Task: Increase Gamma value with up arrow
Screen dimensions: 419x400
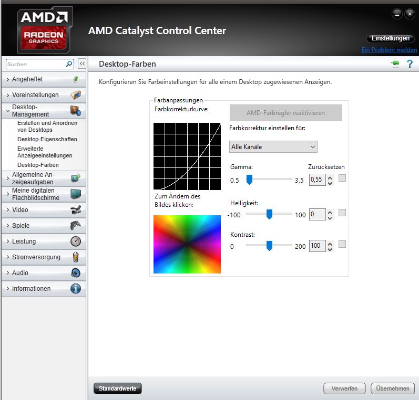Action: pyautogui.click(x=330, y=177)
